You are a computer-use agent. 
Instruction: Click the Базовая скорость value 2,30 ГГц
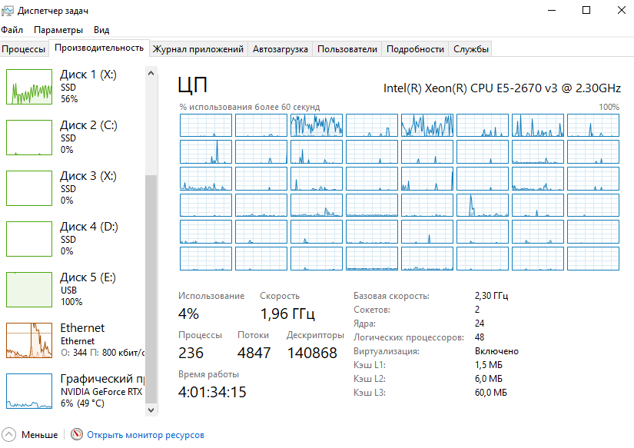491,296
